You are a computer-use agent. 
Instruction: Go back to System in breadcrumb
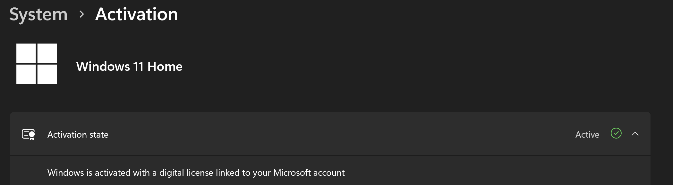(x=38, y=15)
